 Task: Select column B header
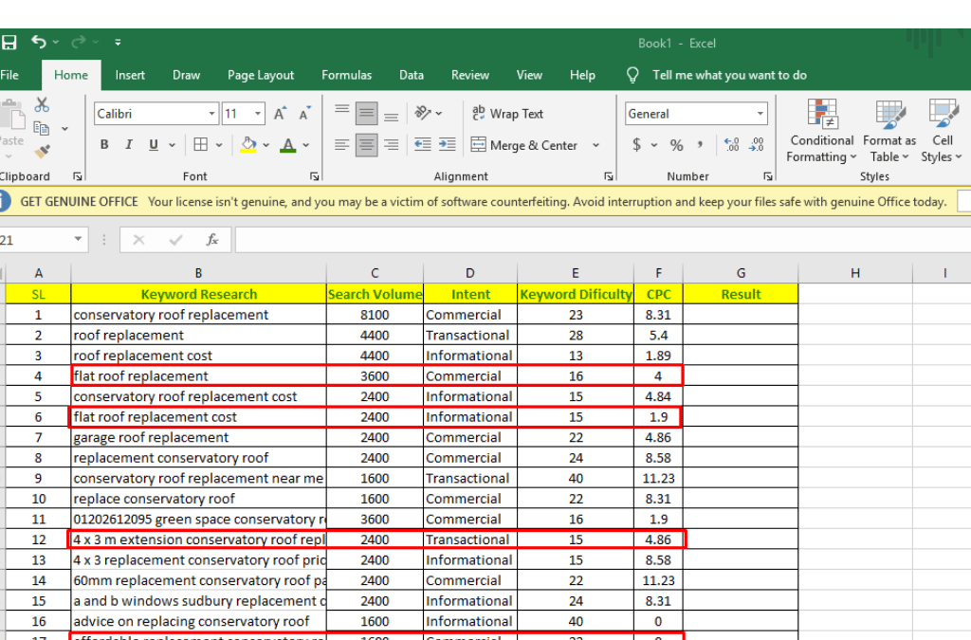pyautogui.click(x=198, y=273)
